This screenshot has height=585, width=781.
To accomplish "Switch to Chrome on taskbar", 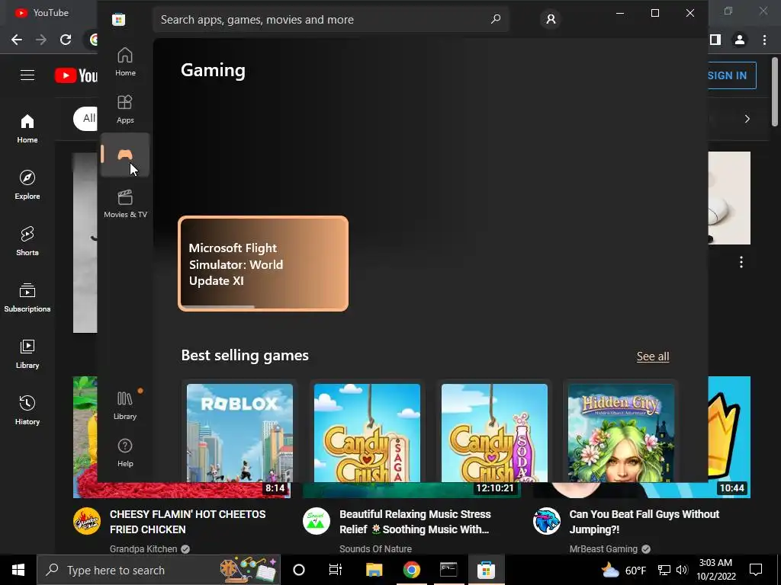I will click(x=411, y=570).
